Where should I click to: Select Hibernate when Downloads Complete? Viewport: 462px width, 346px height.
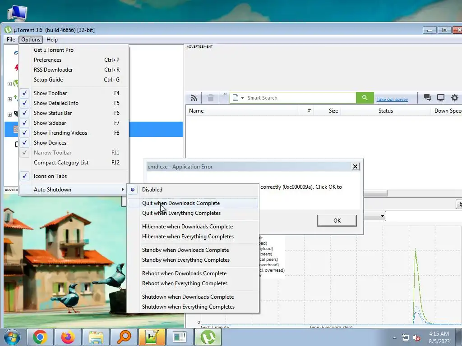193,227
